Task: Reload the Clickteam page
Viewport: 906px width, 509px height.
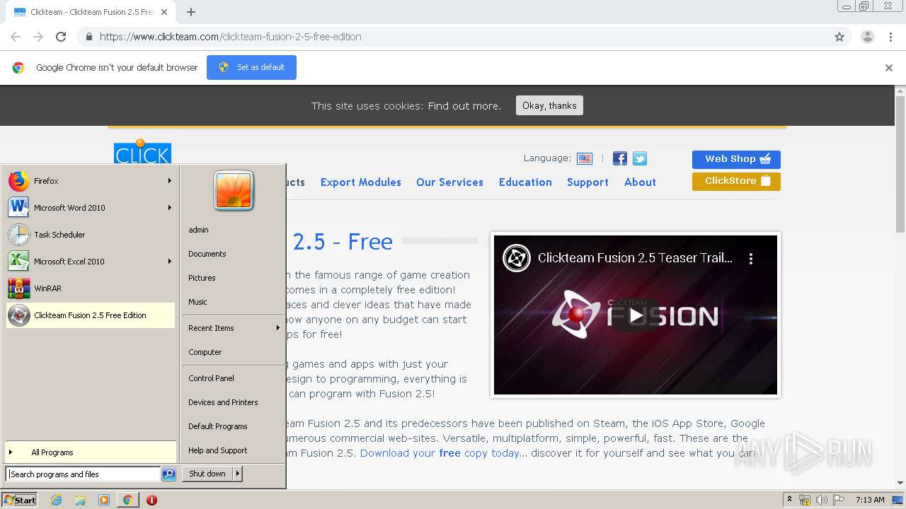Action: (61, 37)
